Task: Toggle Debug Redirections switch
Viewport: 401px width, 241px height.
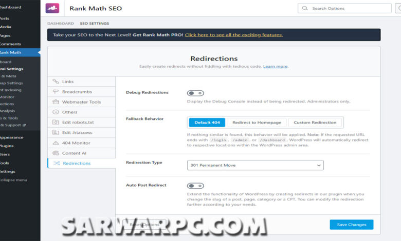Action: coord(195,93)
